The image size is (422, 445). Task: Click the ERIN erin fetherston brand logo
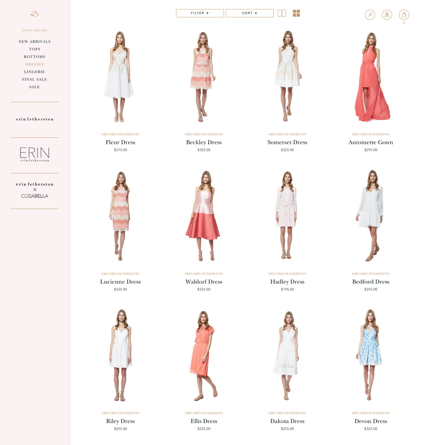point(34,154)
